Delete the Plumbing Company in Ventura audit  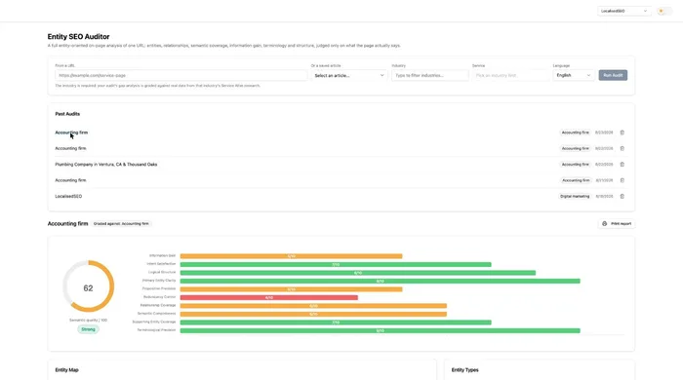[x=623, y=165]
